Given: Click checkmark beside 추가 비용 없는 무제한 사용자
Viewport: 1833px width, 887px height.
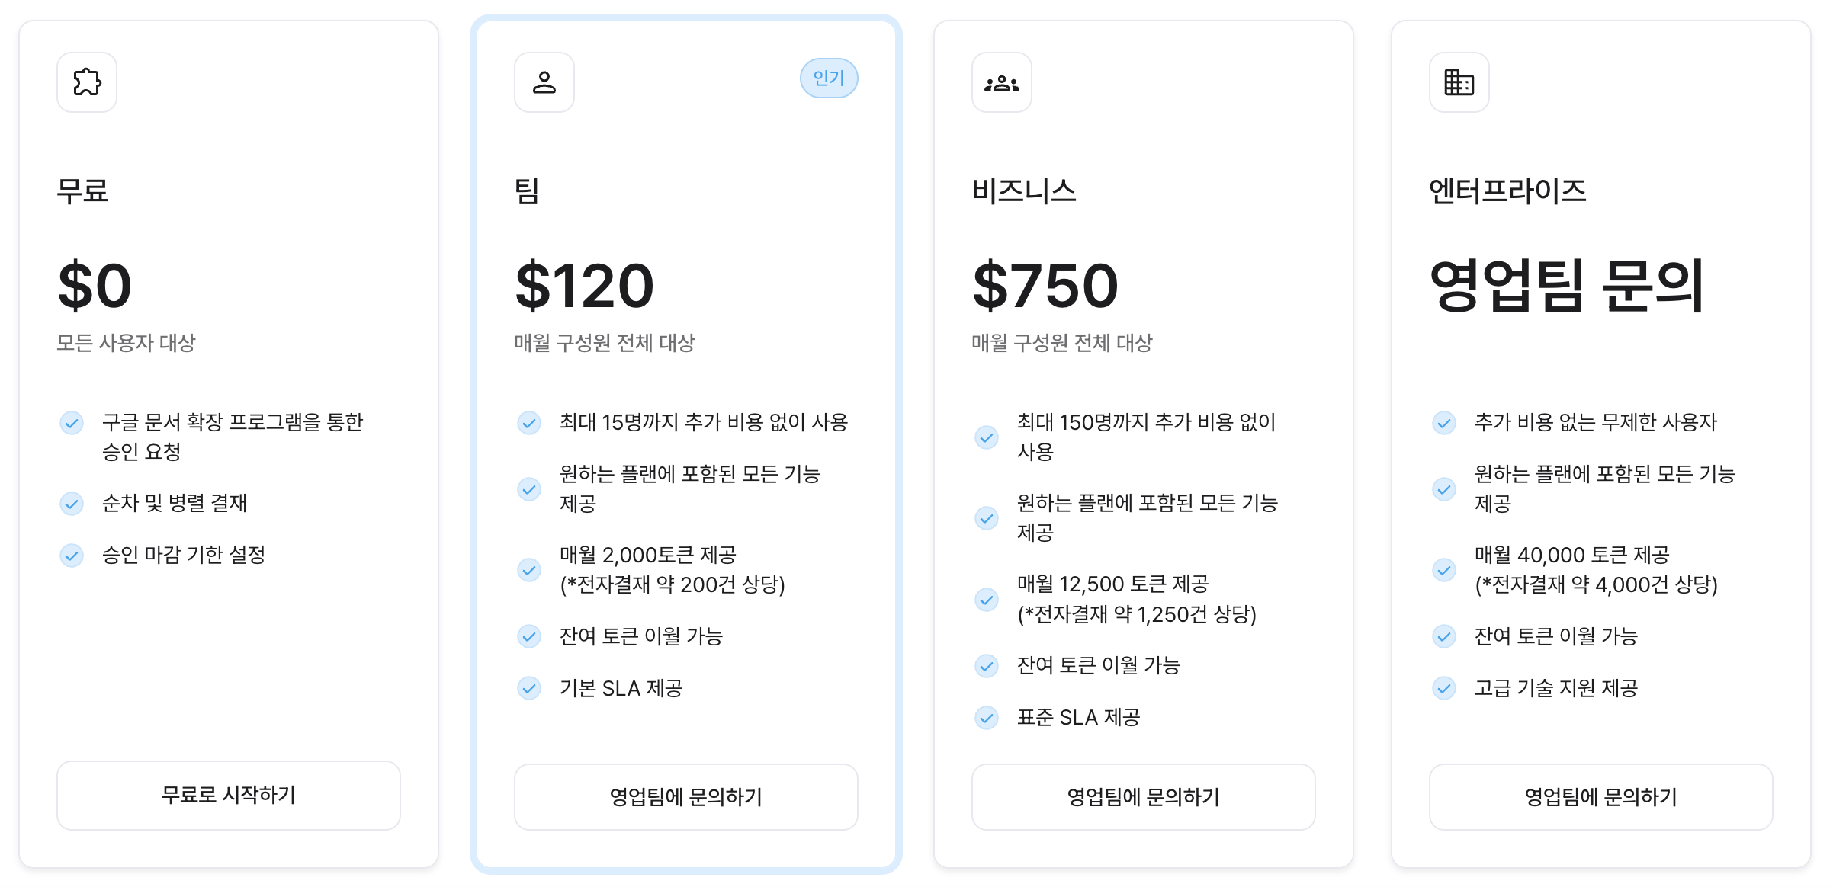Looking at the screenshot, I should pos(1444,422).
